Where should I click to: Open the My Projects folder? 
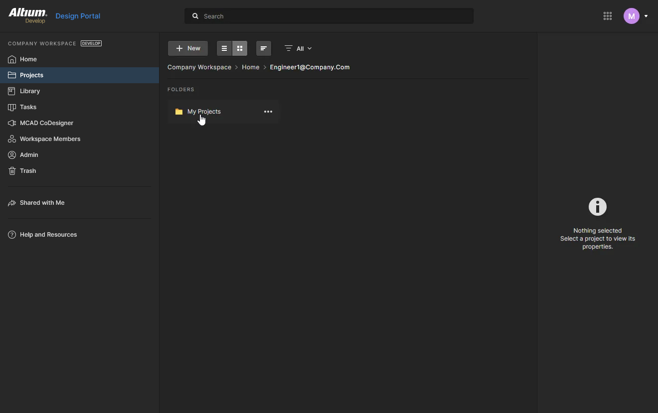coord(223,112)
